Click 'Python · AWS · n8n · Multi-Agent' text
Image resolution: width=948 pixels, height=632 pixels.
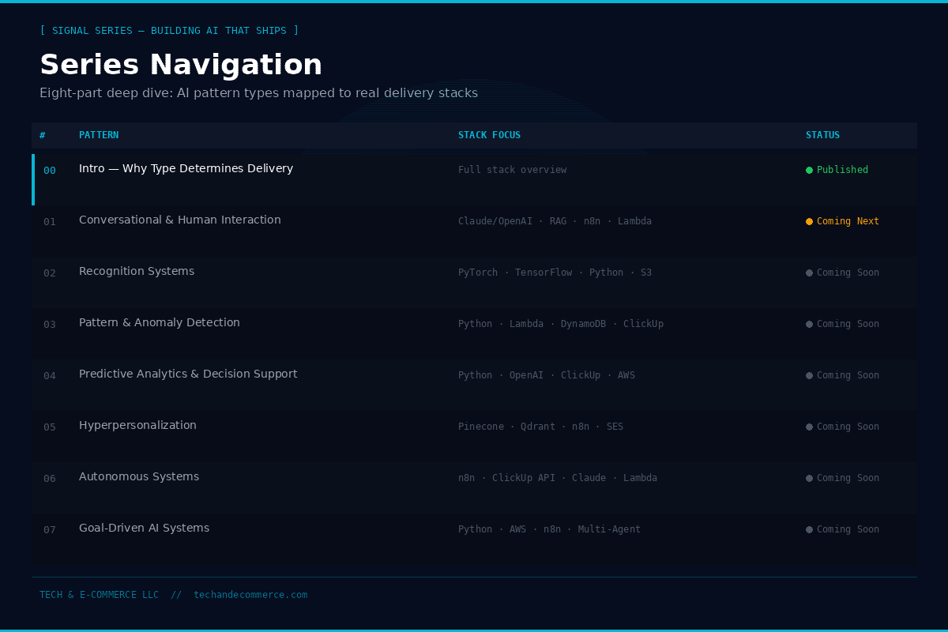click(x=549, y=529)
